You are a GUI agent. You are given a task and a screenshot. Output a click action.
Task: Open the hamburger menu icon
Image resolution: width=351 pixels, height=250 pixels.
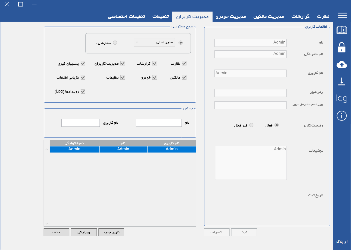click(x=342, y=15)
